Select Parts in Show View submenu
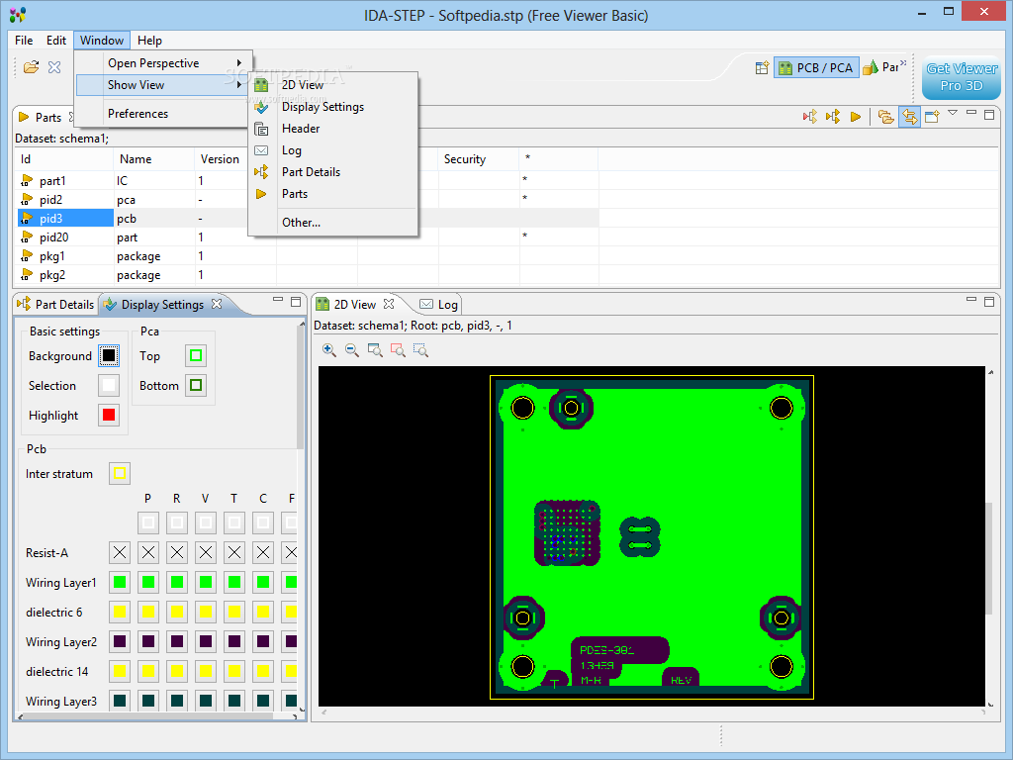 tap(333, 194)
